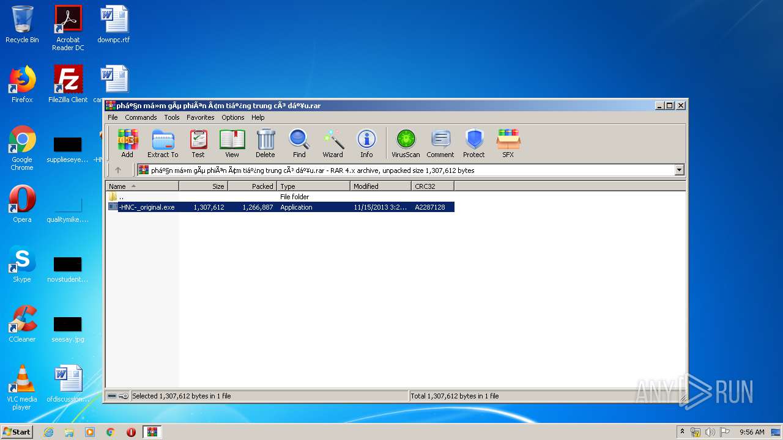Screen dimensions: 783x440
Task: Open the Favorites menu
Action: 201,117
